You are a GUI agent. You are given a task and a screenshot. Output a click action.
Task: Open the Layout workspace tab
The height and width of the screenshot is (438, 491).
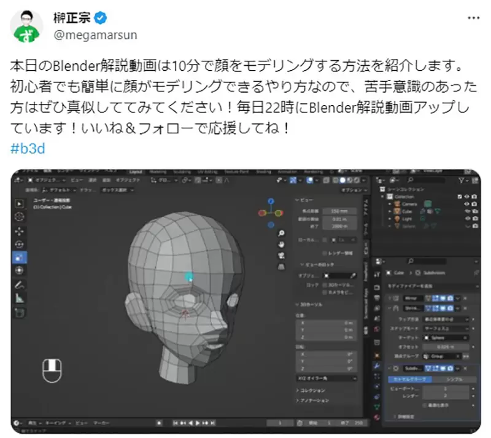point(136,172)
